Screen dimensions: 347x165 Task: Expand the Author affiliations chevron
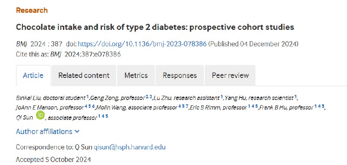point(77,132)
